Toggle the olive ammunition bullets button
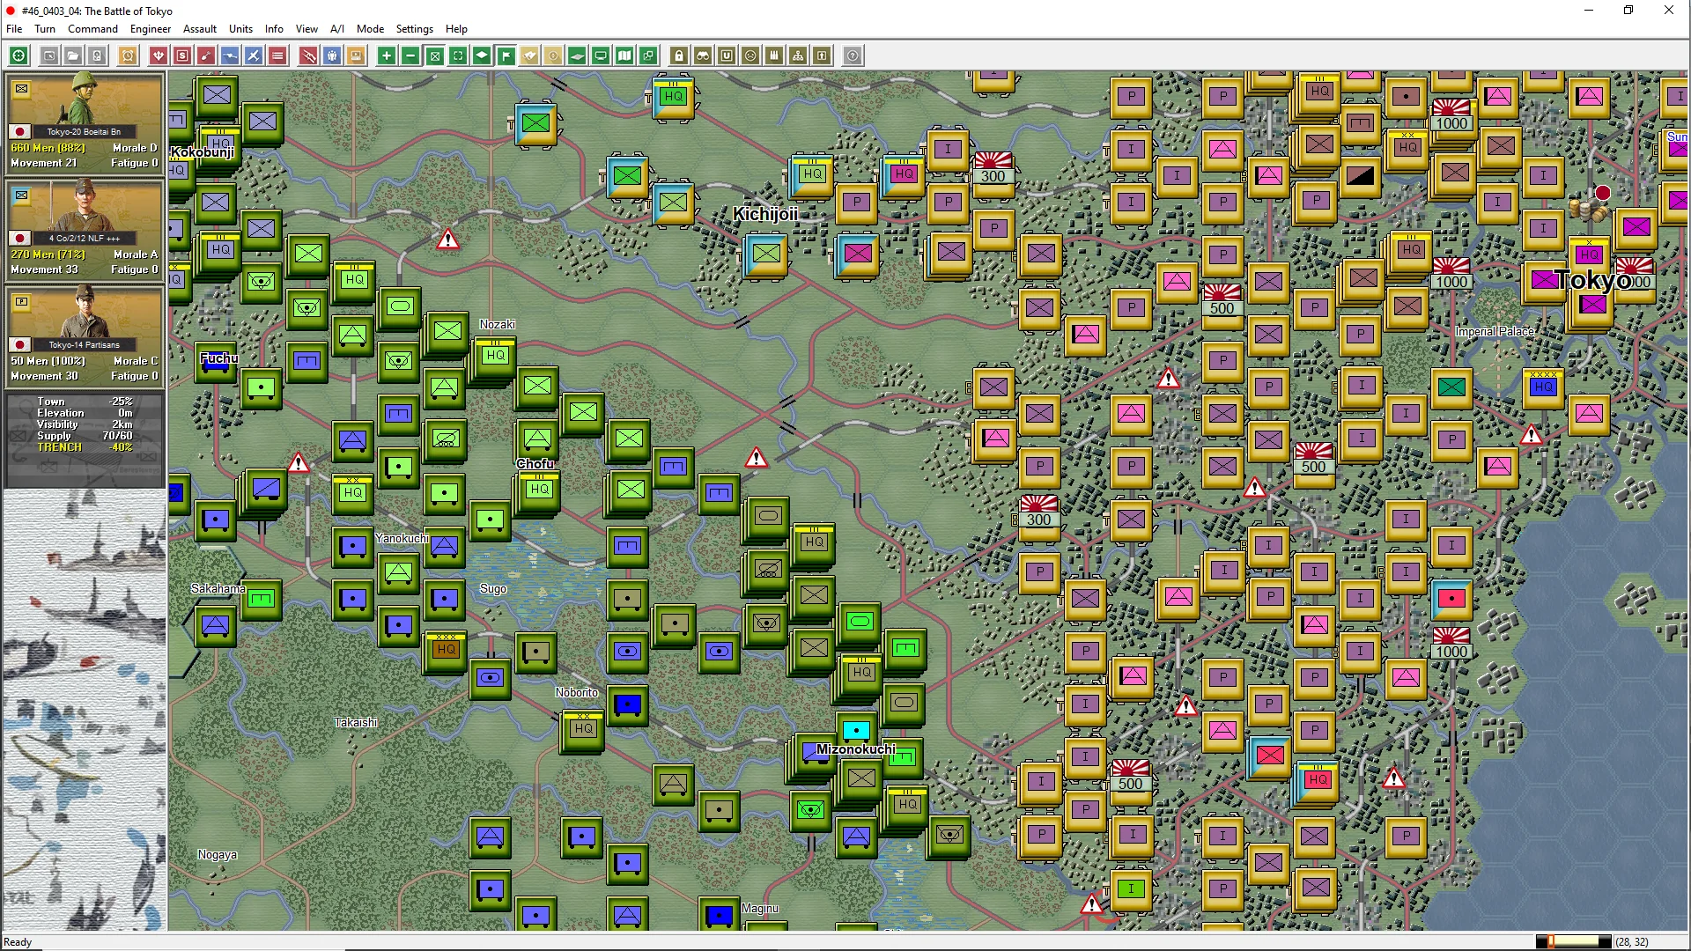Viewport: 1691px width, 951px height. (x=774, y=55)
